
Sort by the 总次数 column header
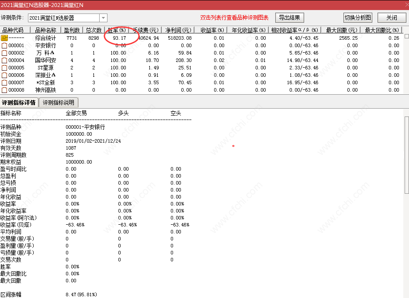[94, 30]
